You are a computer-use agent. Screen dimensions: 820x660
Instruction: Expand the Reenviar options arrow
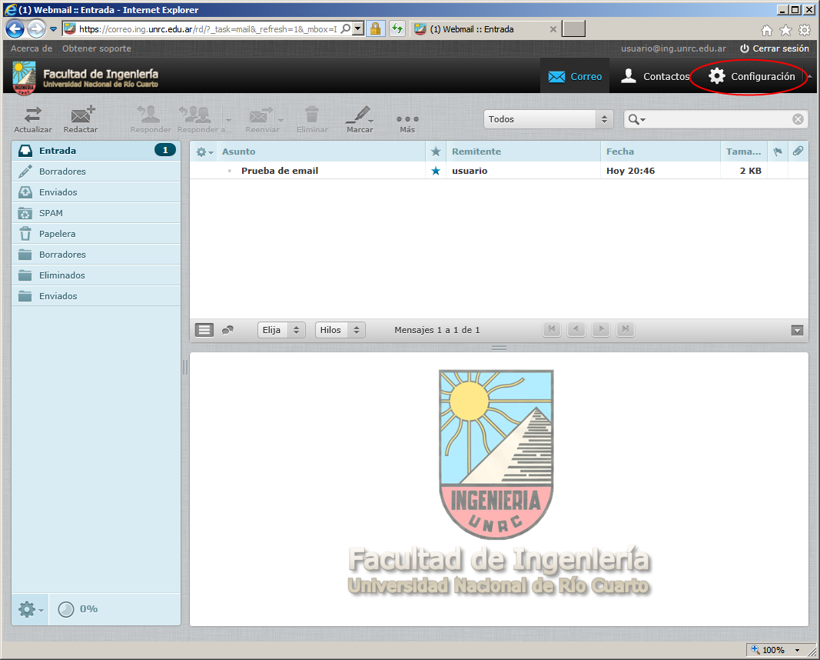point(281,120)
